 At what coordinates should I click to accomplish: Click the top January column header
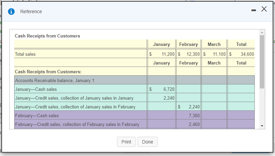pos(161,44)
